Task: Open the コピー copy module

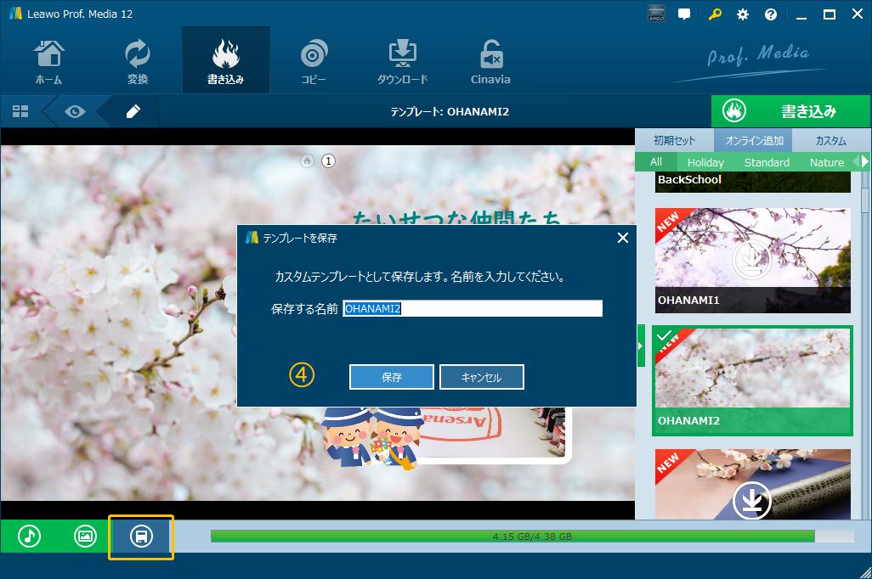Action: [314, 61]
